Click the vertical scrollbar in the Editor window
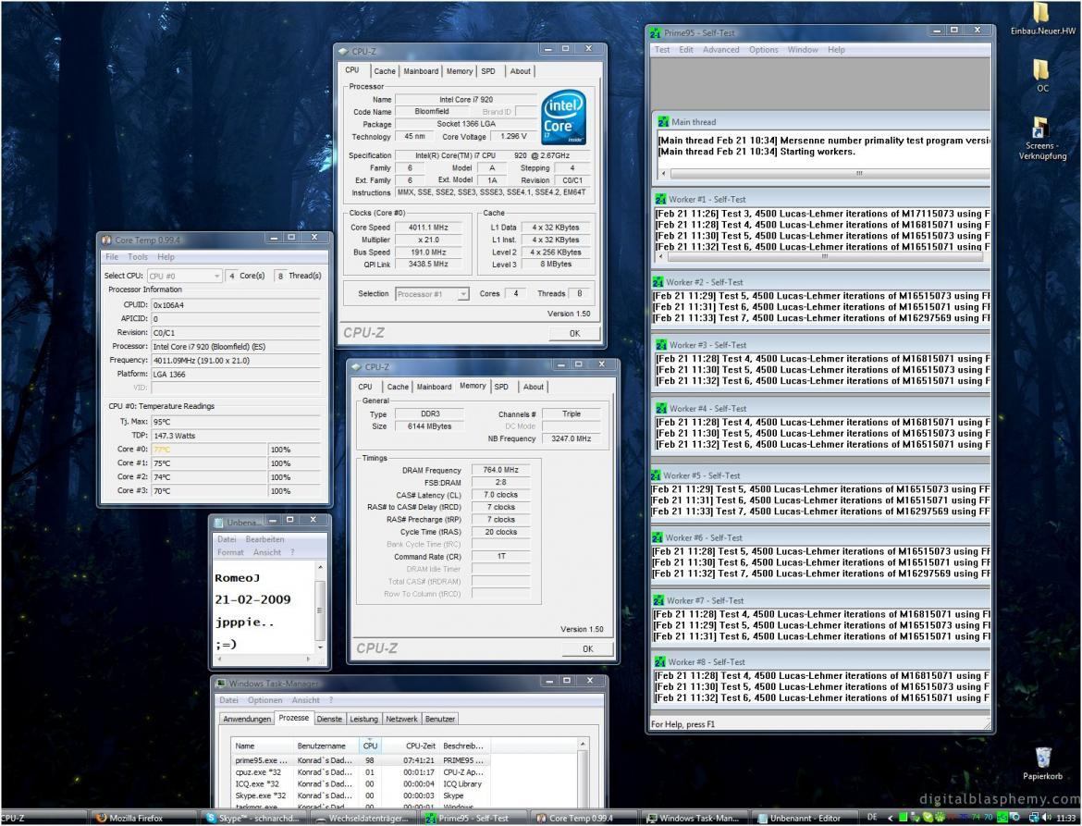The image size is (1082, 826). pos(319,608)
